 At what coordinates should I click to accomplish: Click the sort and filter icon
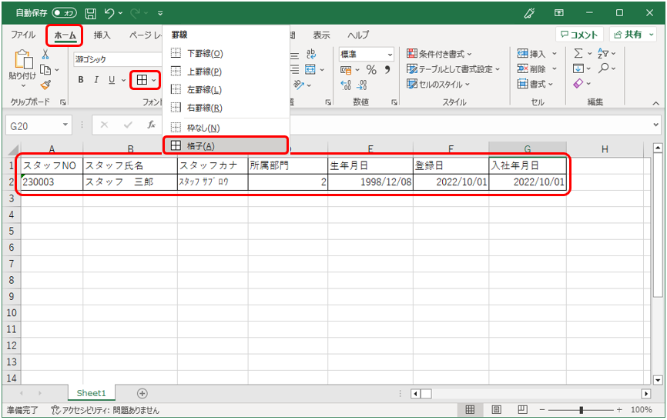point(603,54)
